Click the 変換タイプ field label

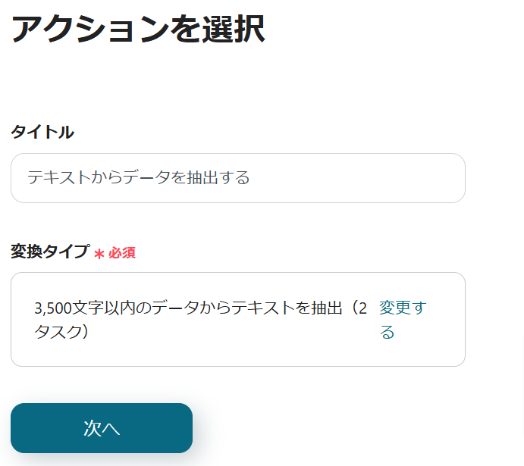(x=50, y=252)
